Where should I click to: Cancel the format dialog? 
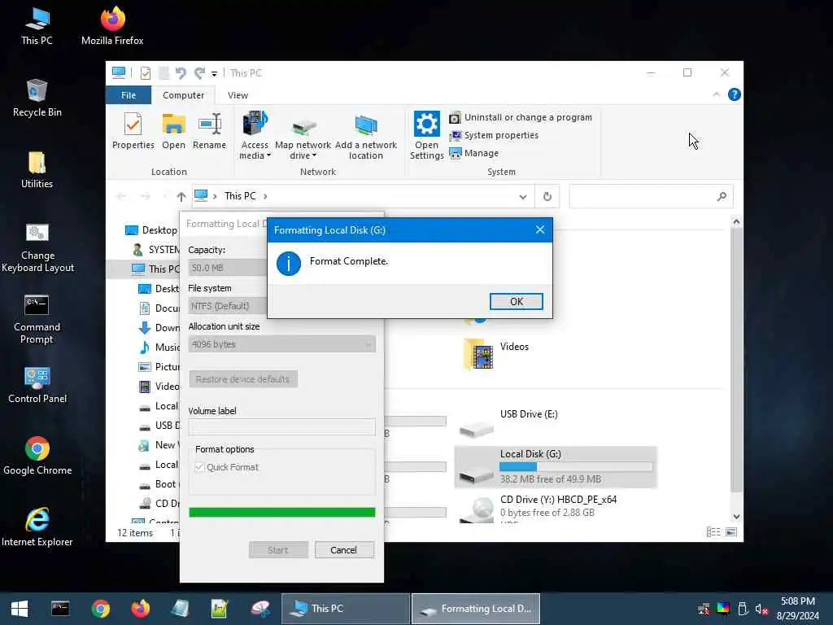tap(344, 549)
